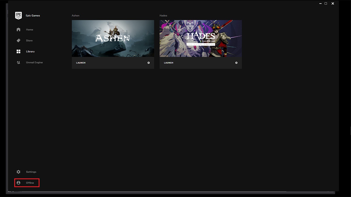Select the Library menu label
Viewport: 351px width, 197px height.
30,51
